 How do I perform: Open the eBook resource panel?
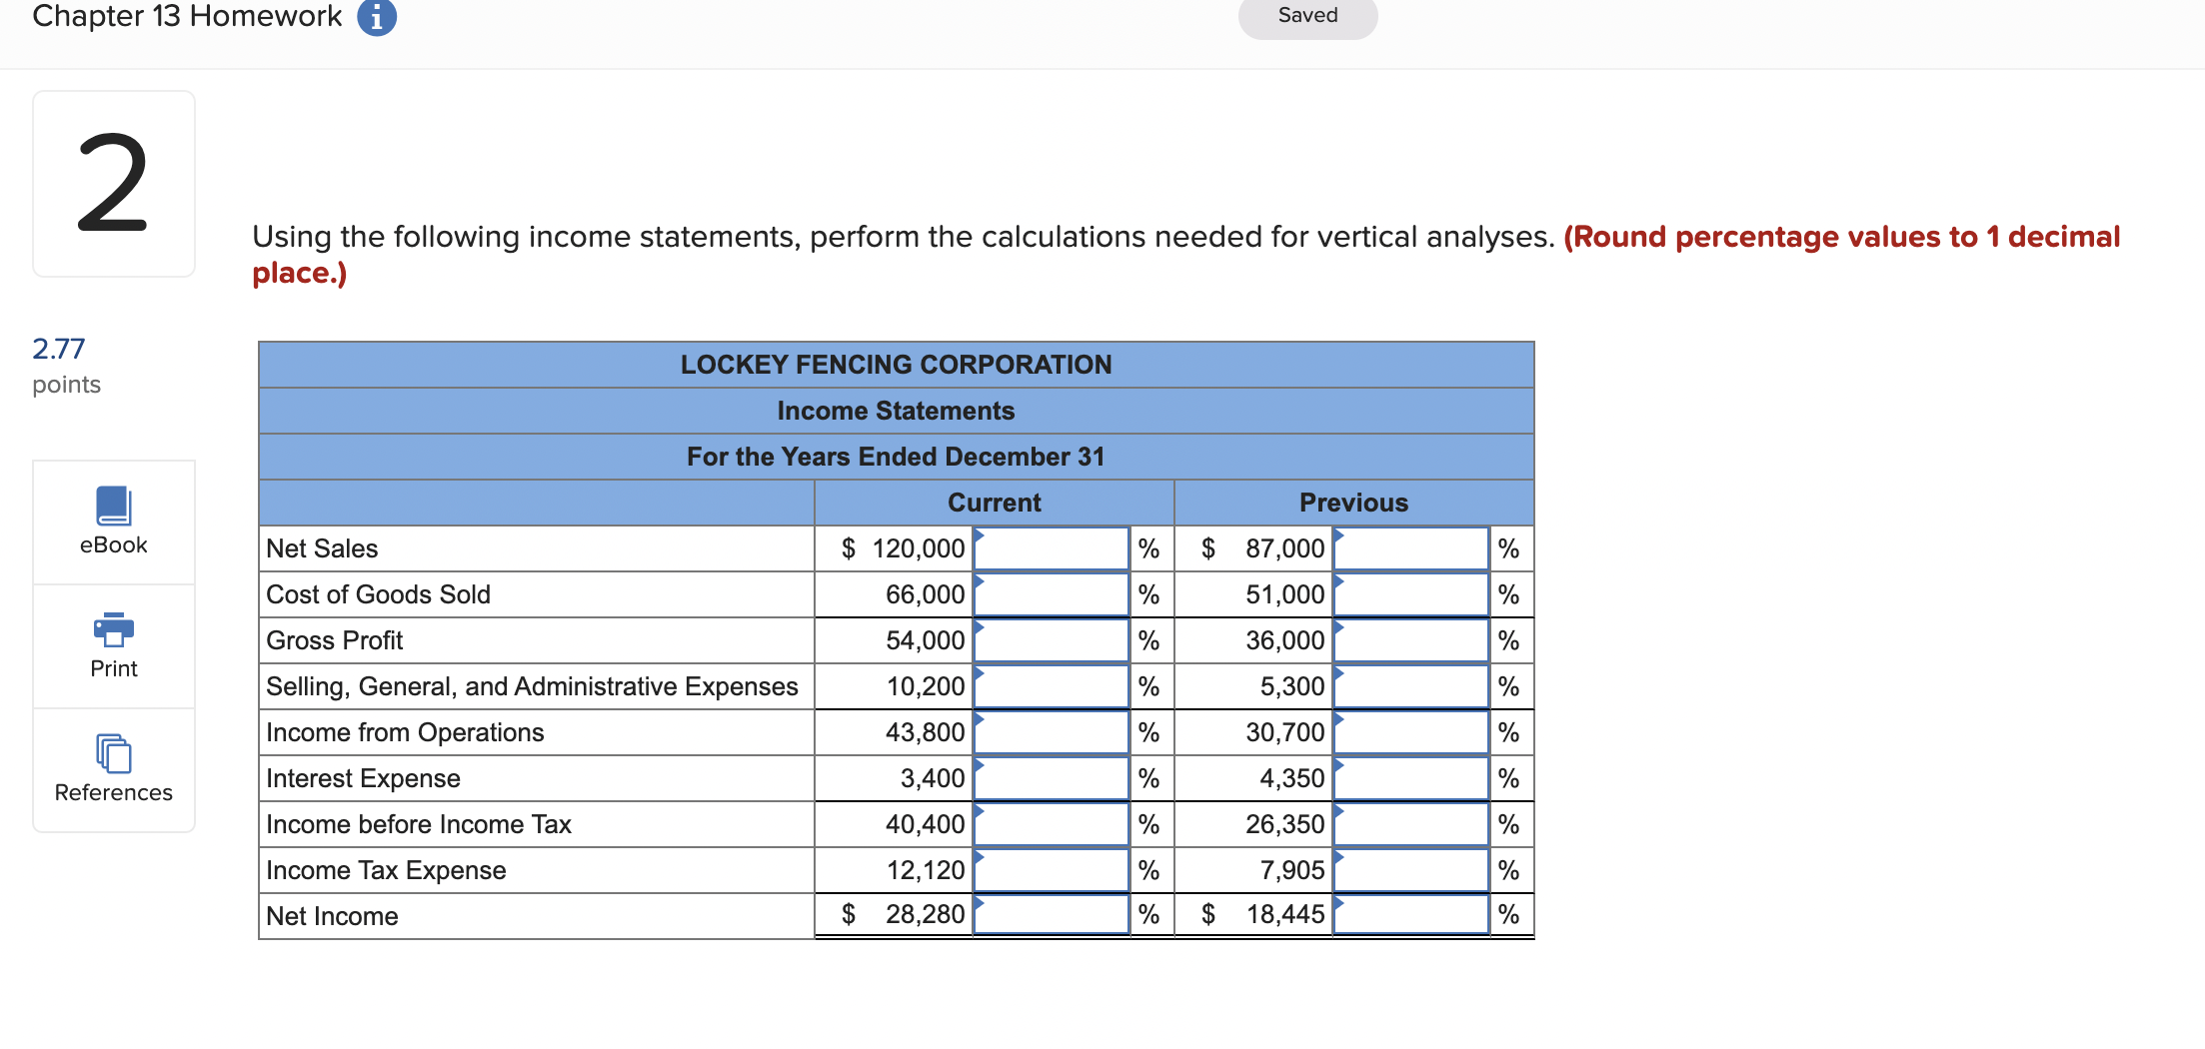tap(113, 522)
